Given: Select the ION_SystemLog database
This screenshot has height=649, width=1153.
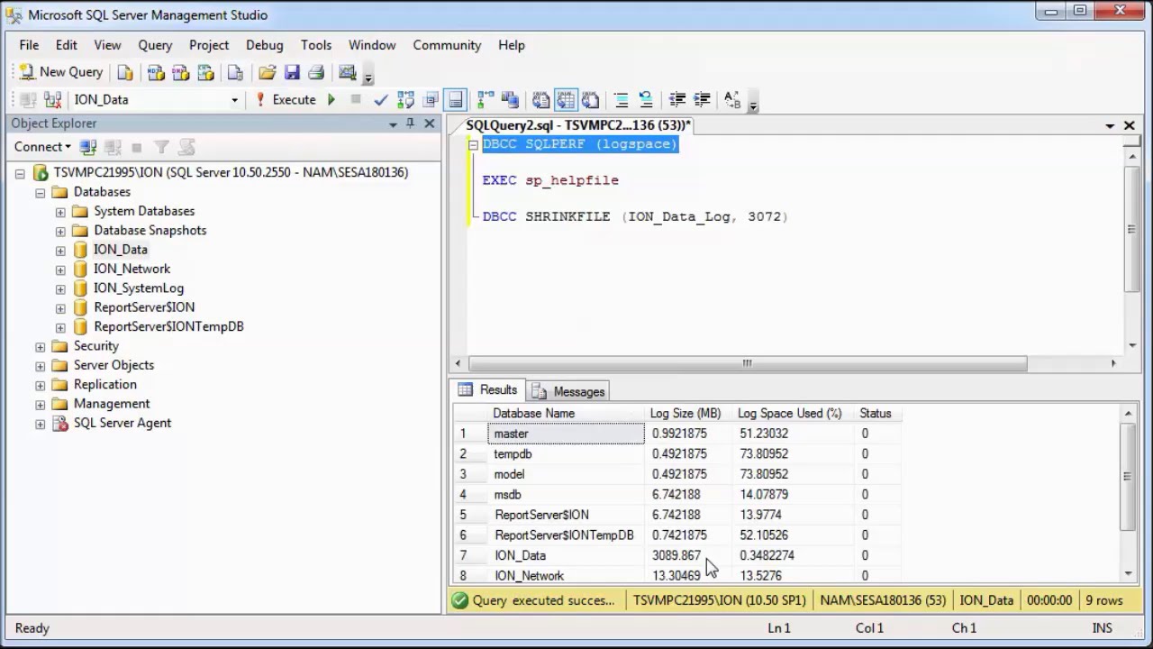Looking at the screenshot, I should click(138, 288).
